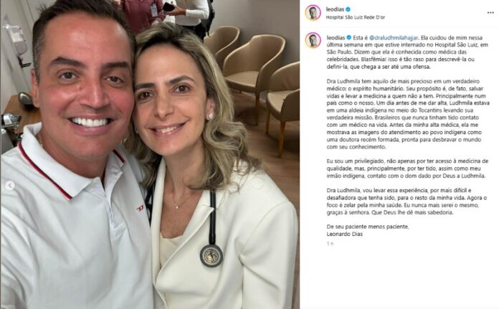Click the verified badge in the caption line
Screen dimensions: 499x309
coord(348,37)
